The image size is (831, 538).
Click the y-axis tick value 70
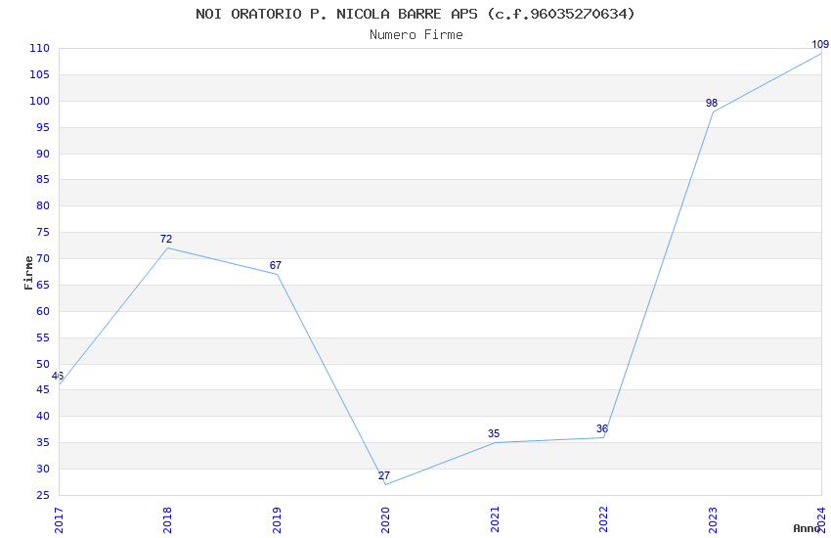tap(43, 258)
